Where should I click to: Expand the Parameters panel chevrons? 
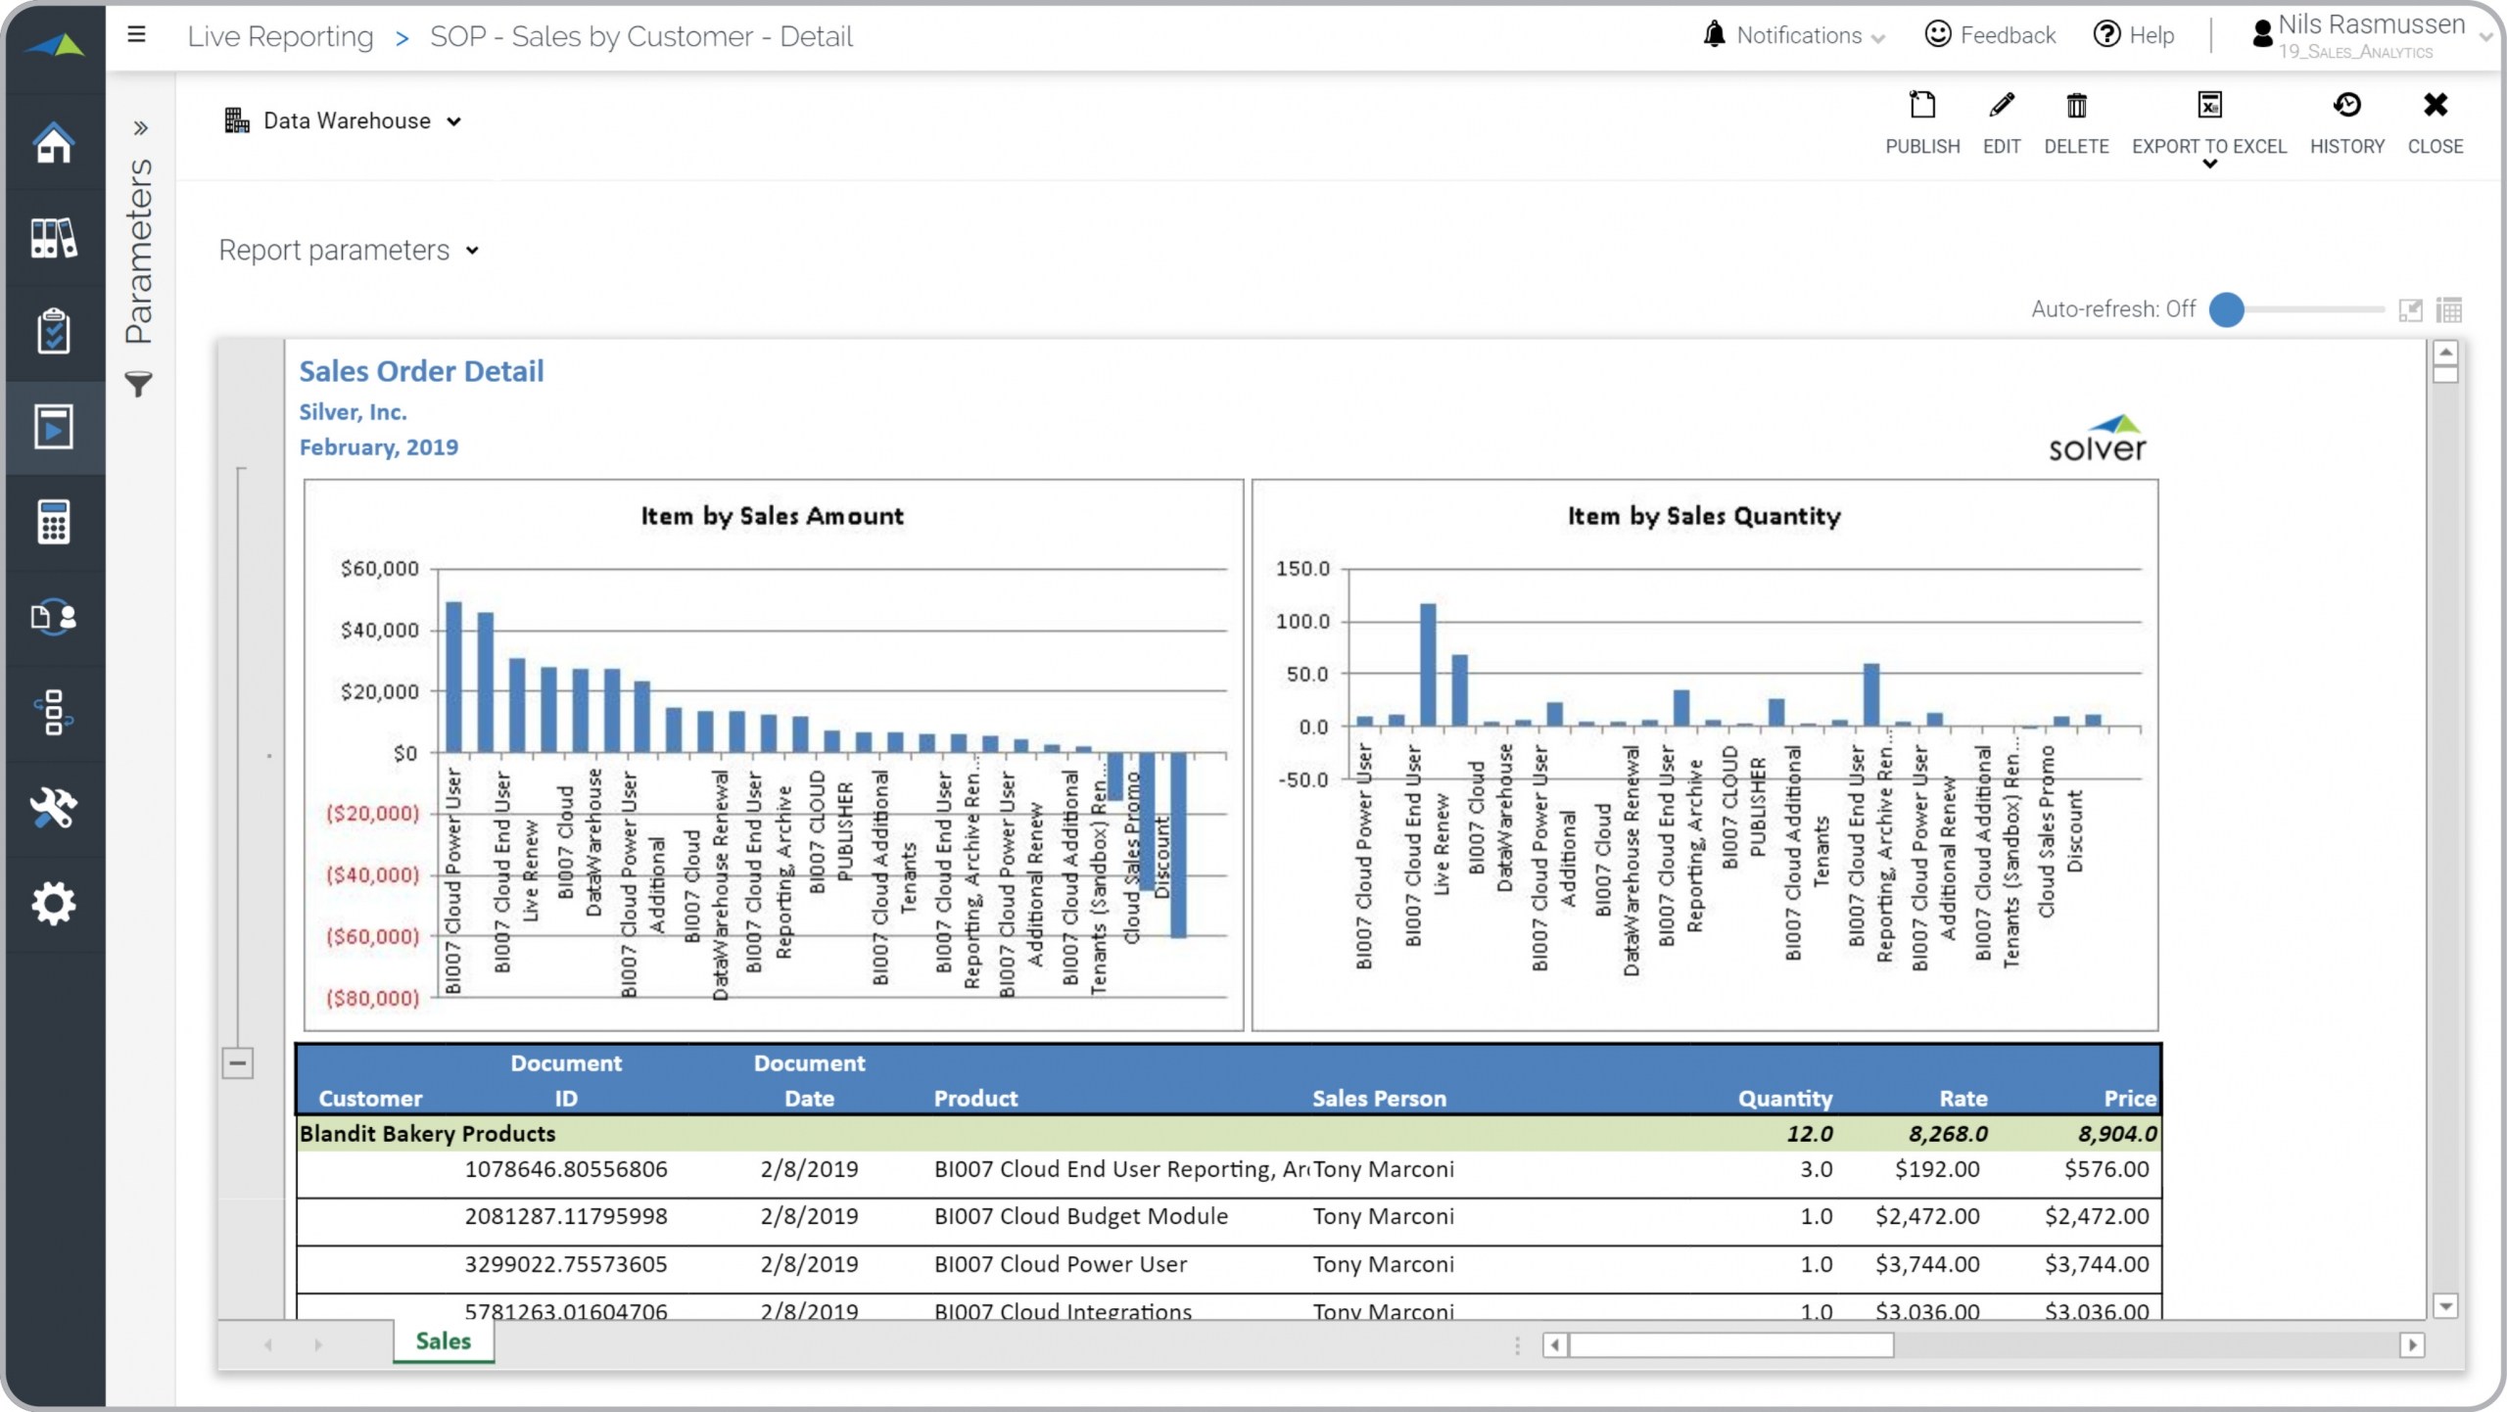(140, 128)
